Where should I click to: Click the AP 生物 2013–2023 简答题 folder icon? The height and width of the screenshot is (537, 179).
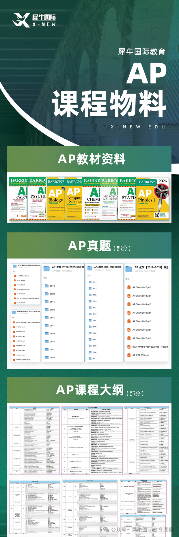(47, 268)
